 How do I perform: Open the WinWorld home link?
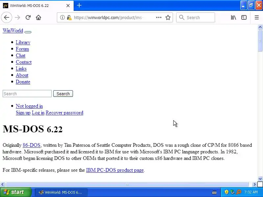tap(13, 31)
